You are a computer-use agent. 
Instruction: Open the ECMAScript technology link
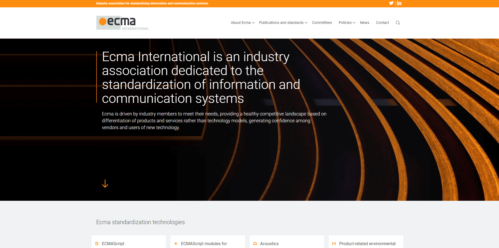113,244
